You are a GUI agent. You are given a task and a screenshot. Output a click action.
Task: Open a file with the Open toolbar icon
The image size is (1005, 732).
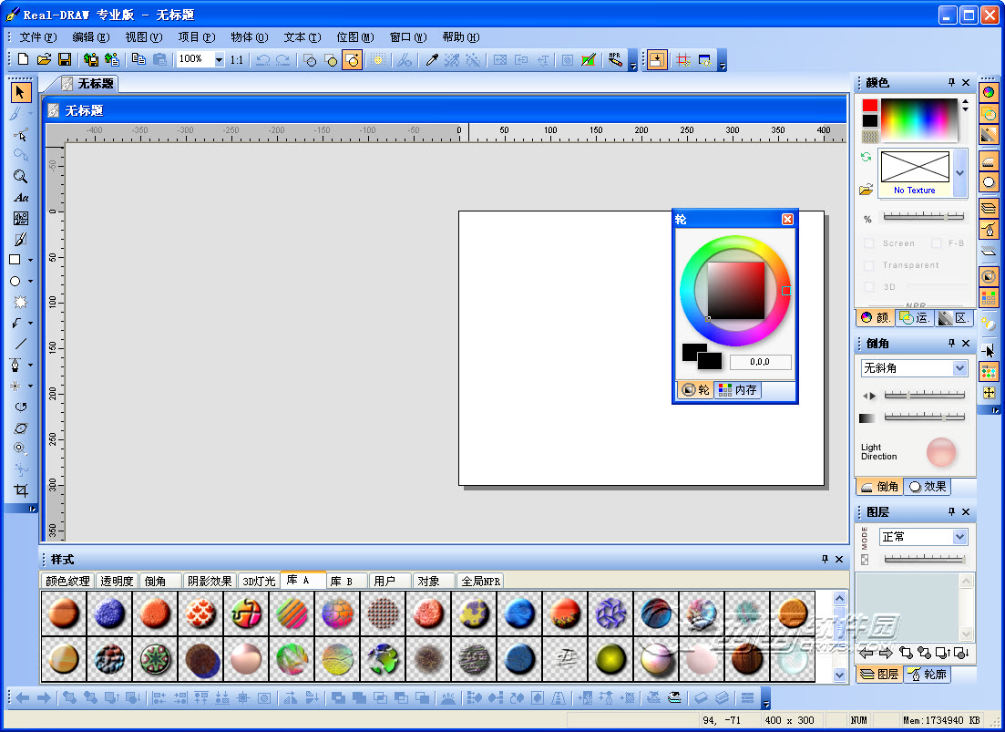click(43, 58)
